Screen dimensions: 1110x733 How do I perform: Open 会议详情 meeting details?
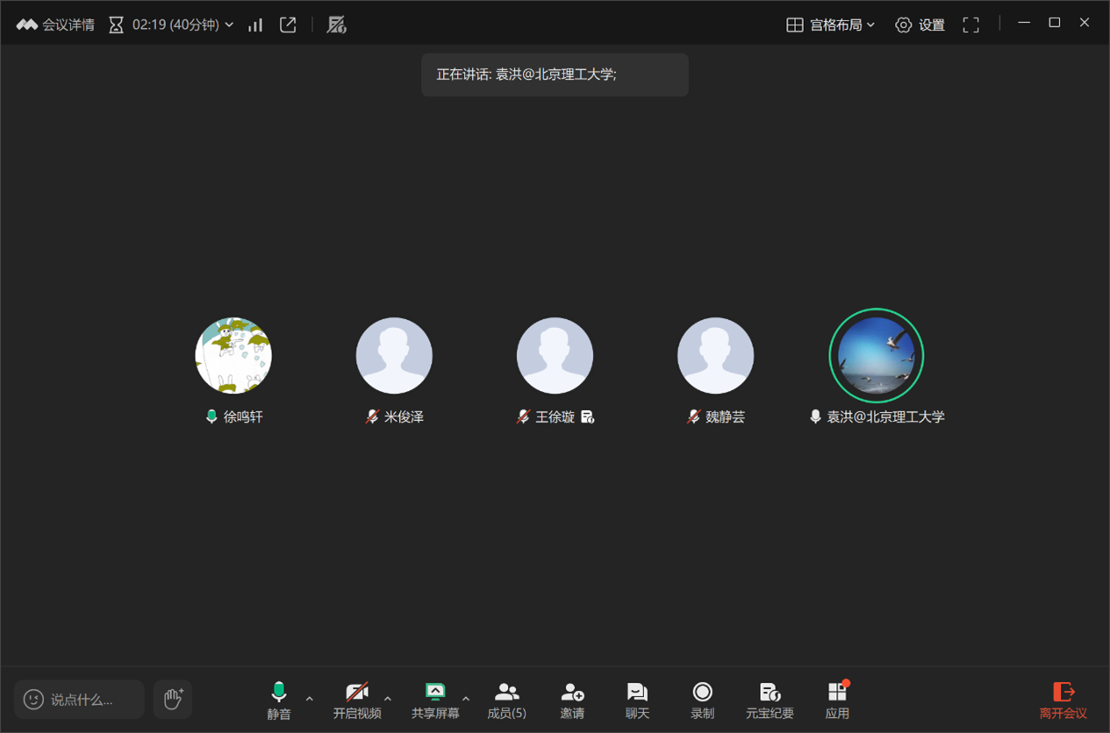click(55, 25)
